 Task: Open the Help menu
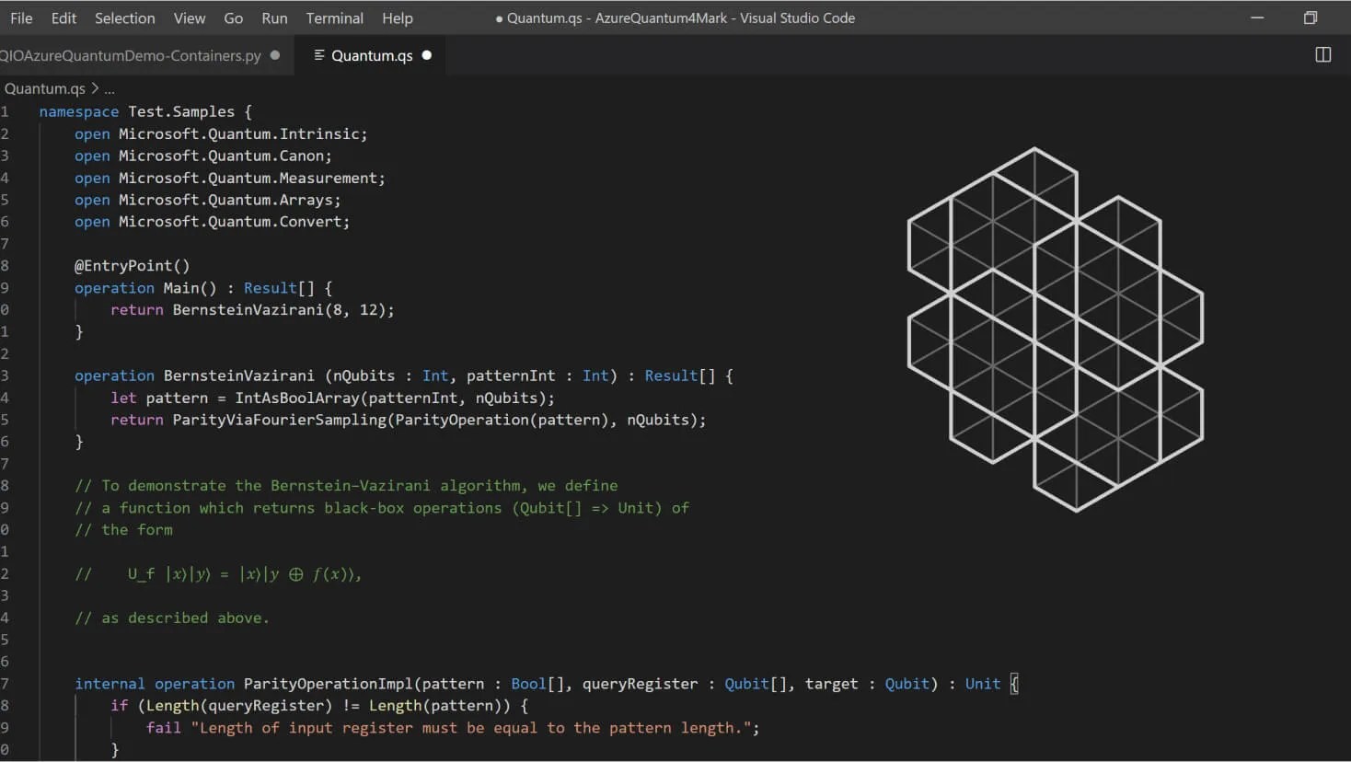(398, 18)
